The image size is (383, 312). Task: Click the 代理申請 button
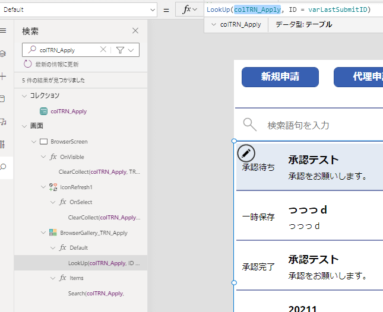click(358, 77)
